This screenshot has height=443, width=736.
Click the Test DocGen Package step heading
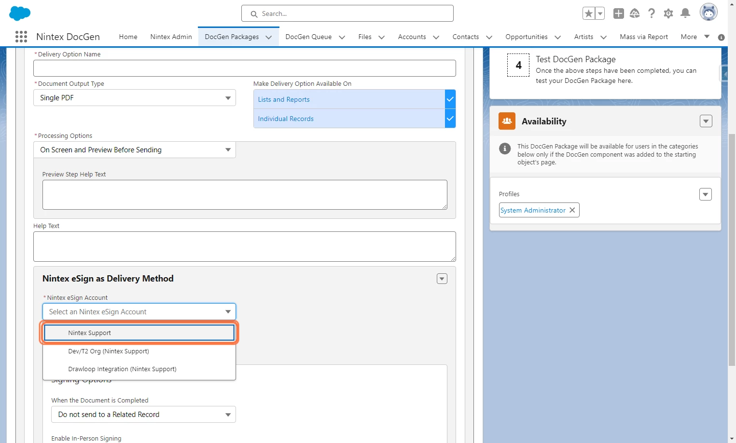[x=576, y=59]
